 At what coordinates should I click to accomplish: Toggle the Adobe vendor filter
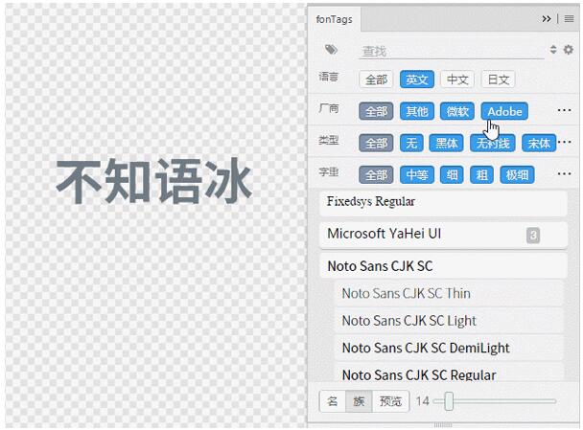504,111
